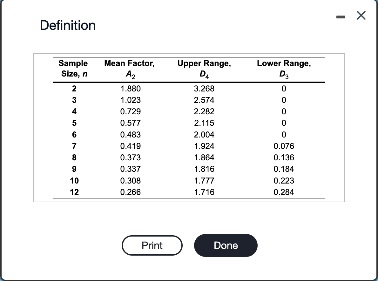This screenshot has height=281, width=378.
Task: Click the Done button
Action: 226,245
